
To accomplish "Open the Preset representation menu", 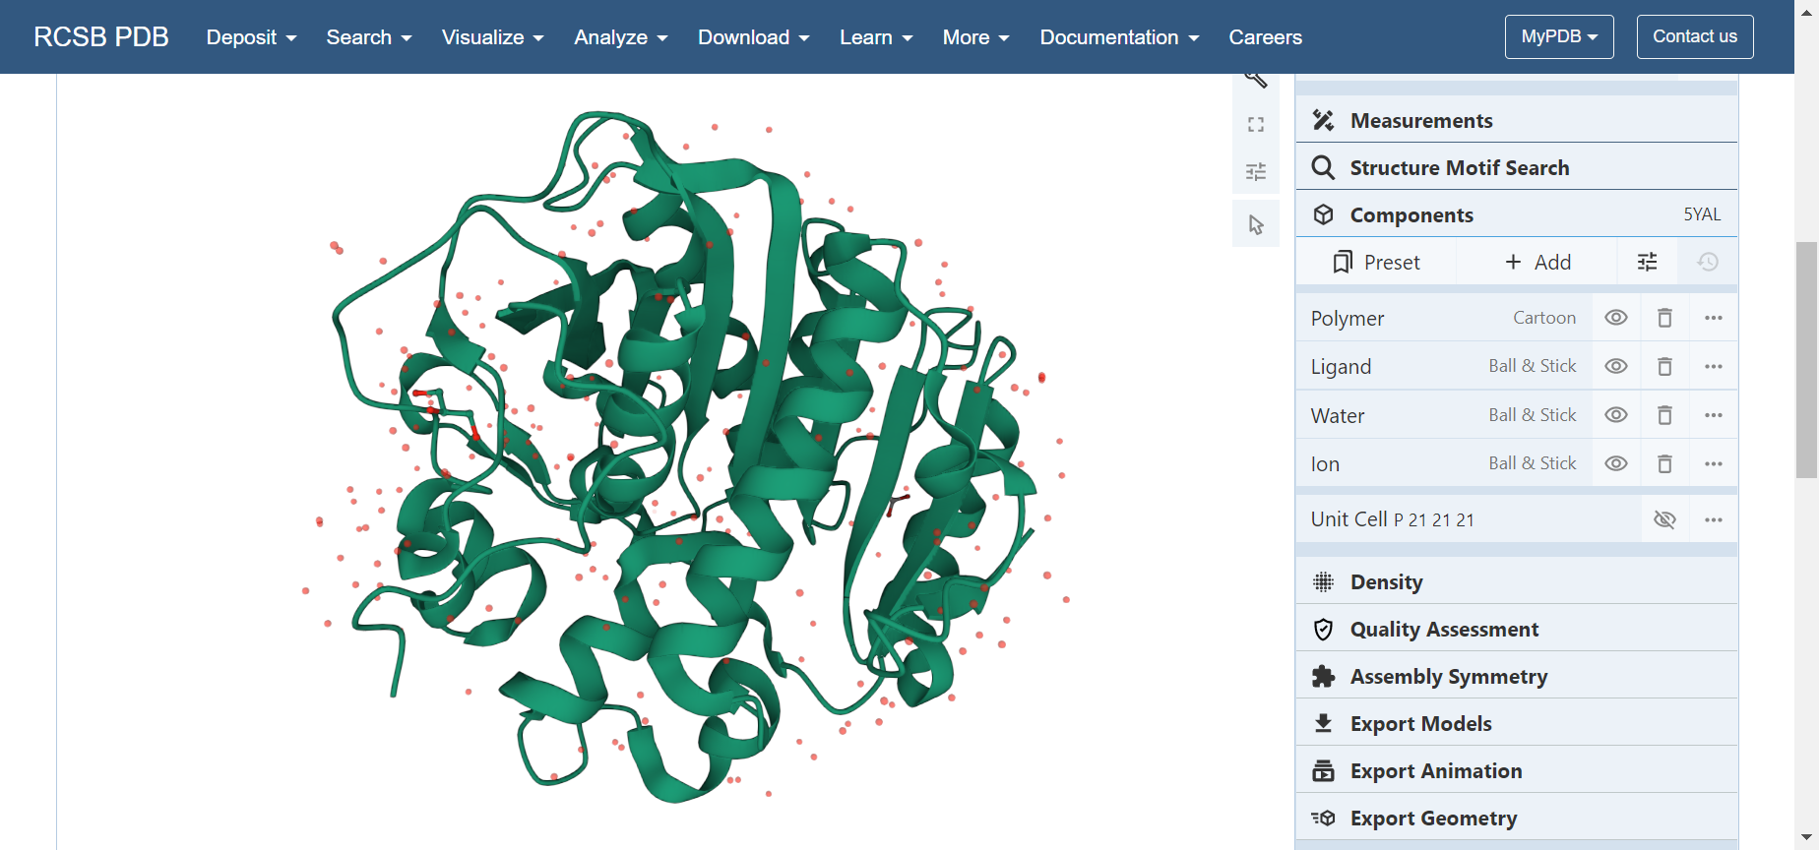I will click(x=1376, y=262).
